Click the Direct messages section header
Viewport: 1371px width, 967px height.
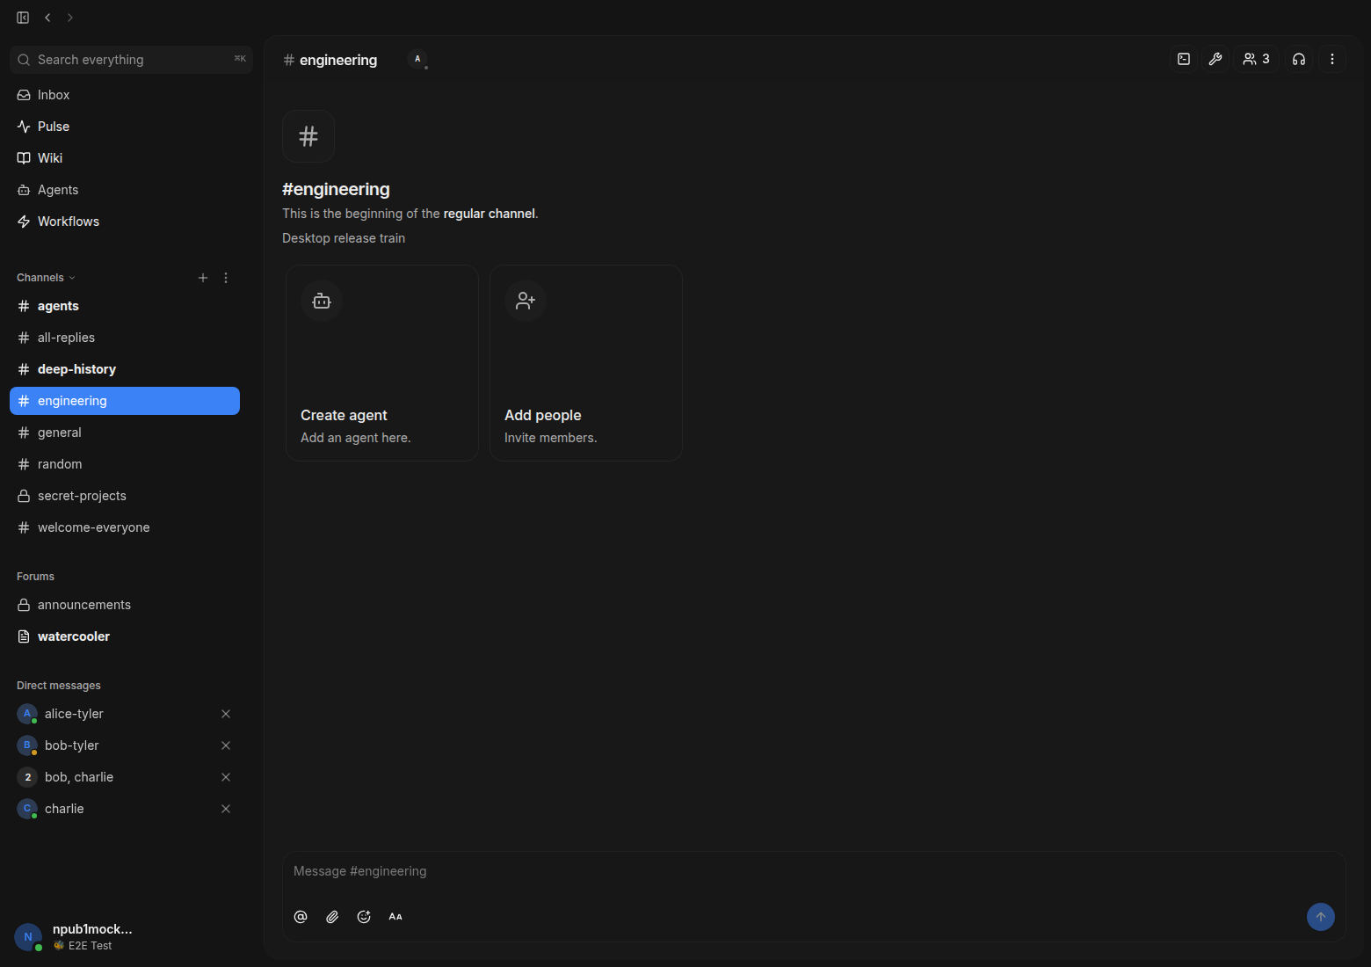point(59,686)
